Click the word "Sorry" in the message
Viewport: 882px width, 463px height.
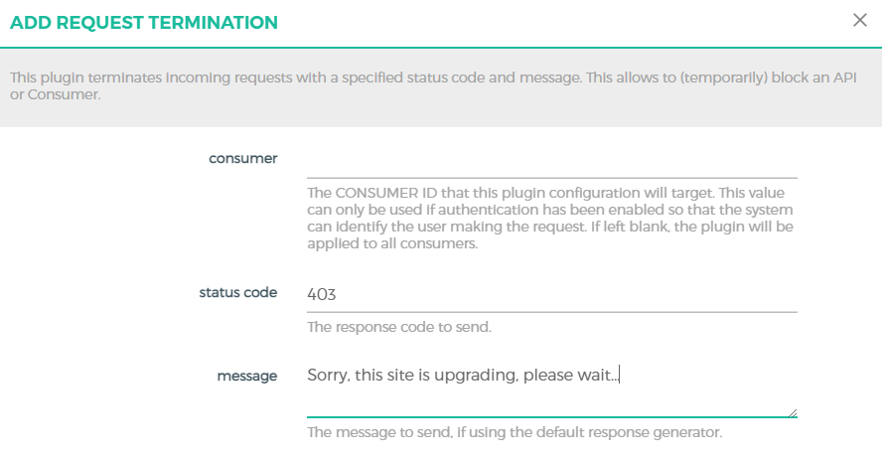pos(327,376)
